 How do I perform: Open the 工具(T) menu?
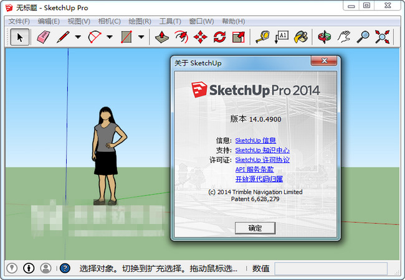(x=170, y=21)
